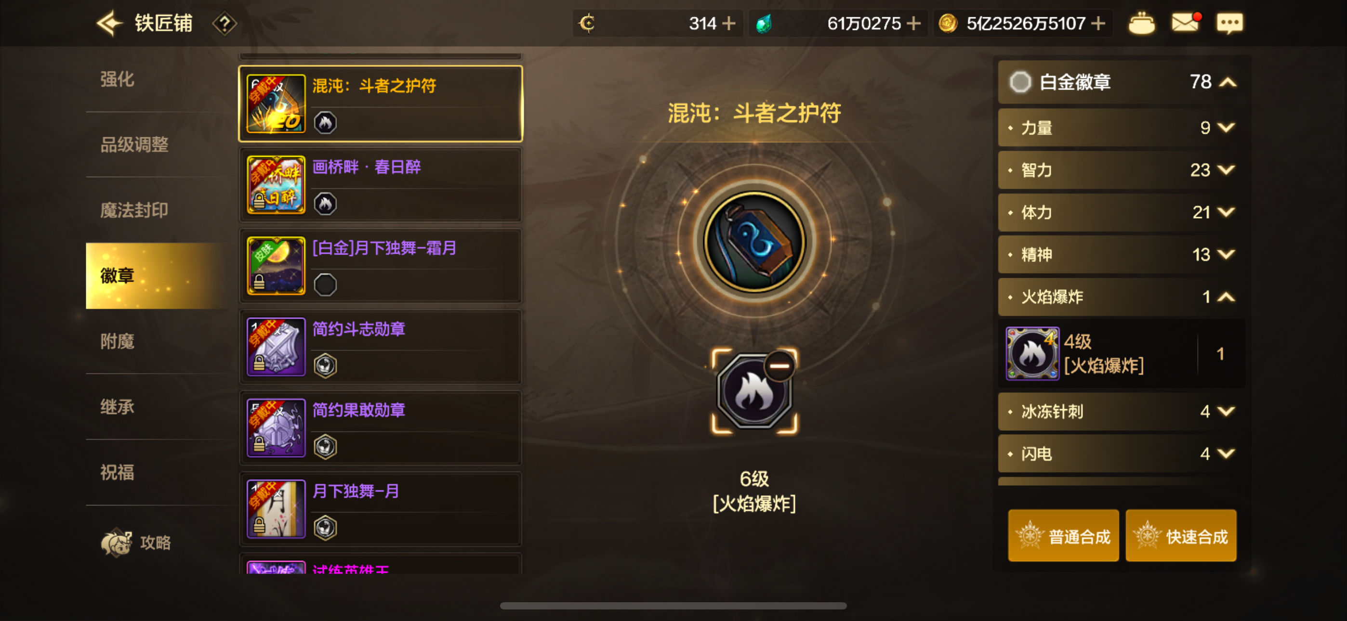This screenshot has width=1347, height=621.
Task: Remove the equipped 火焰爆炸 emblem with minus
Action: point(779,366)
